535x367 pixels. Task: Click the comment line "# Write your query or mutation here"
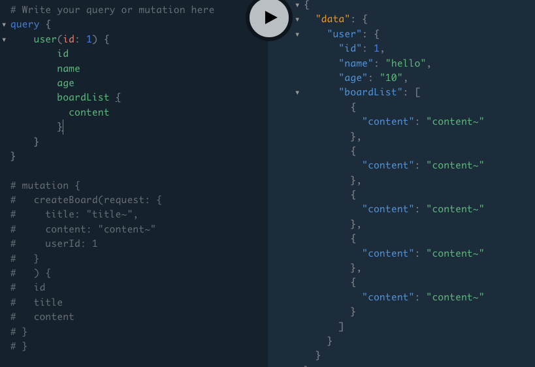[x=112, y=10]
